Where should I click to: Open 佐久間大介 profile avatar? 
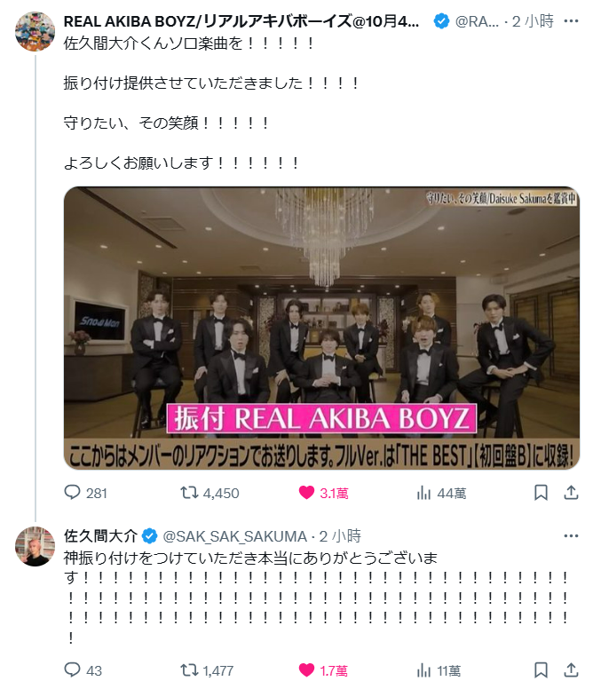click(x=35, y=546)
